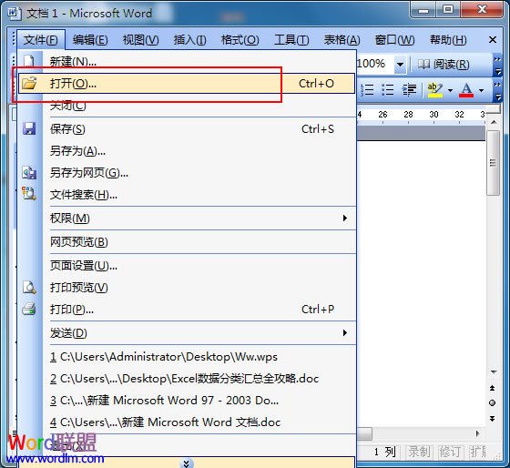Image resolution: width=510 pixels, height=468 pixels.
Task: Click the New document icon in File menu
Action: (x=29, y=62)
